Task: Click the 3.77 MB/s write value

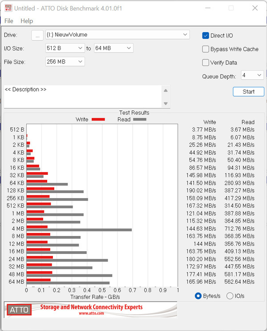Action: (x=204, y=130)
